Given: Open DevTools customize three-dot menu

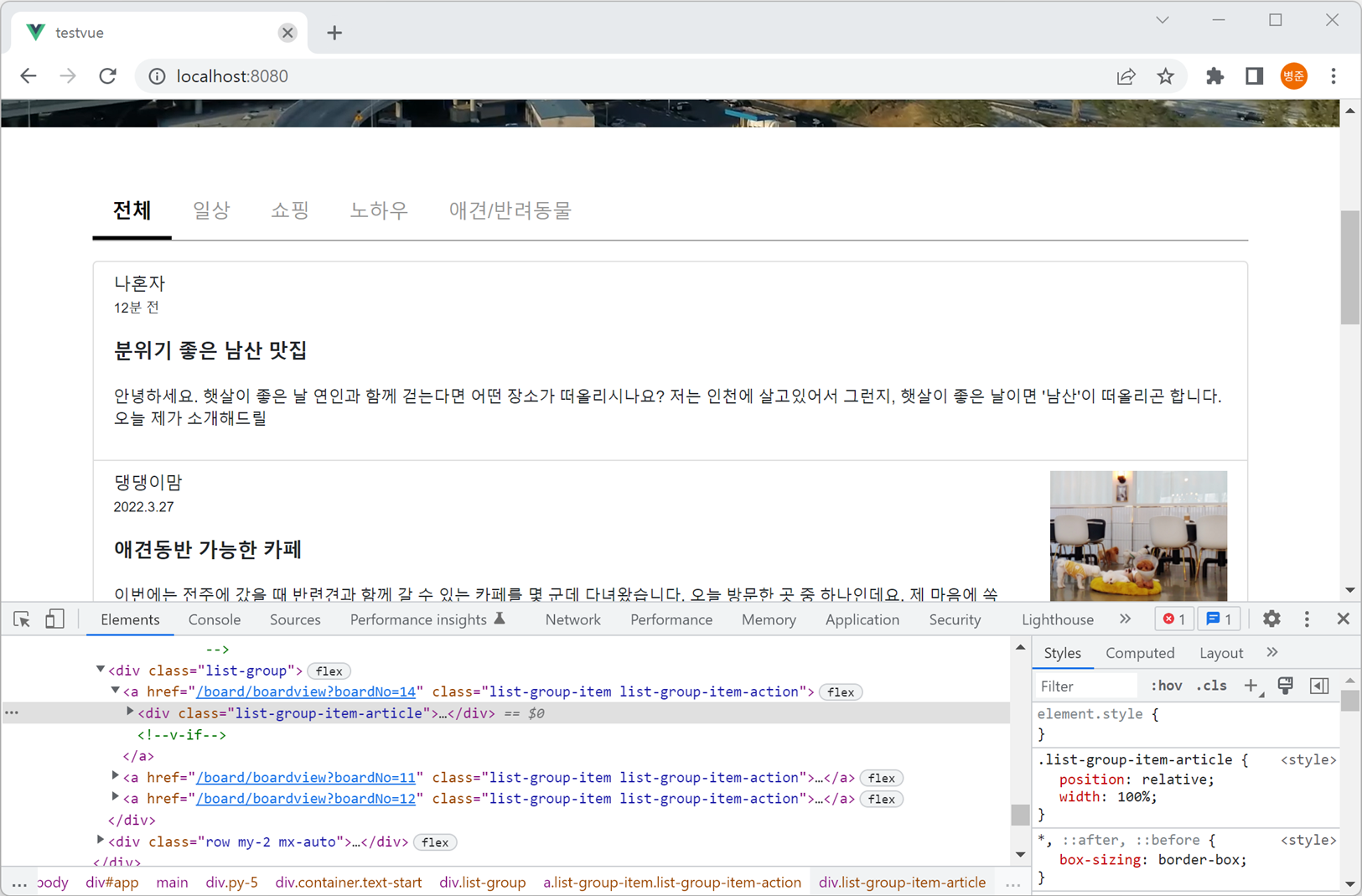Looking at the screenshot, I should (1307, 619).
